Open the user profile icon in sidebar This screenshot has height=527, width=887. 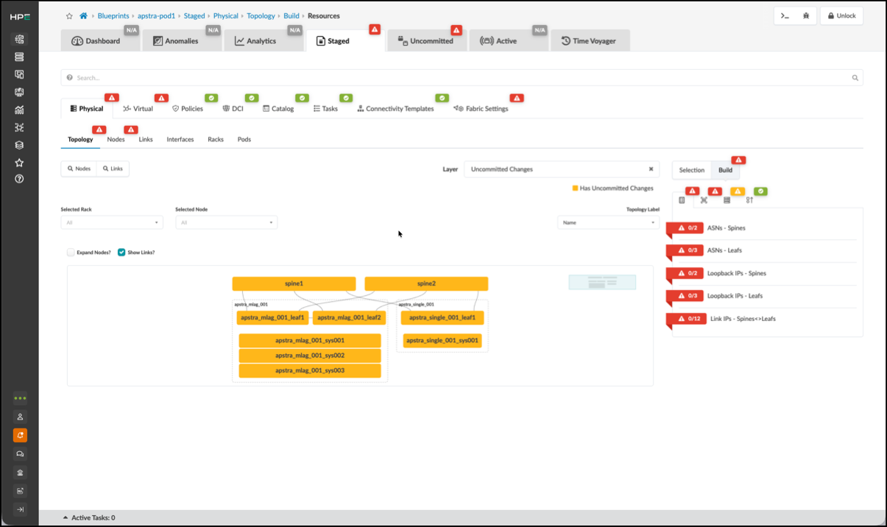[x=20, y=417]
